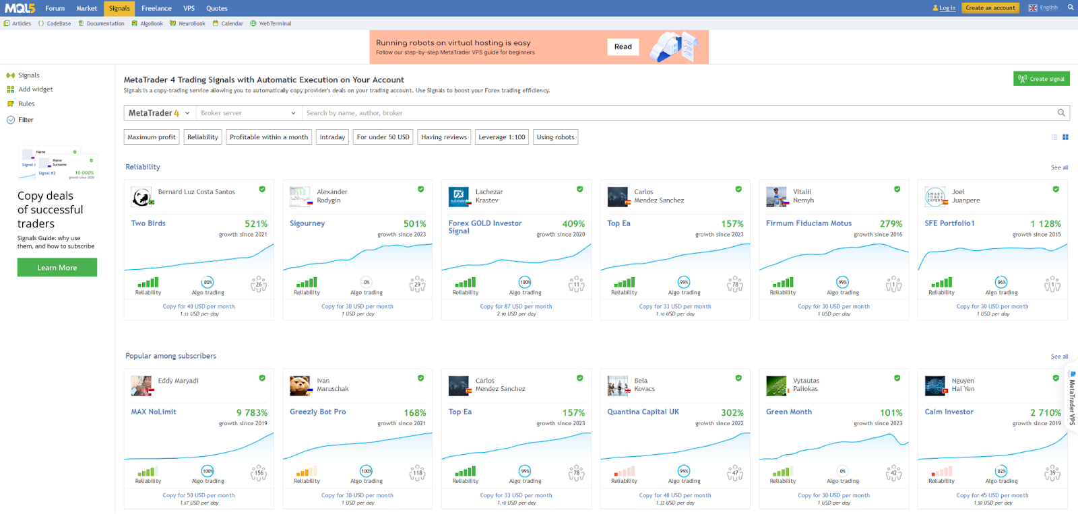The image size is (1078, 514).
Task: Switch to grid view layout icon
Action: 1065,137
